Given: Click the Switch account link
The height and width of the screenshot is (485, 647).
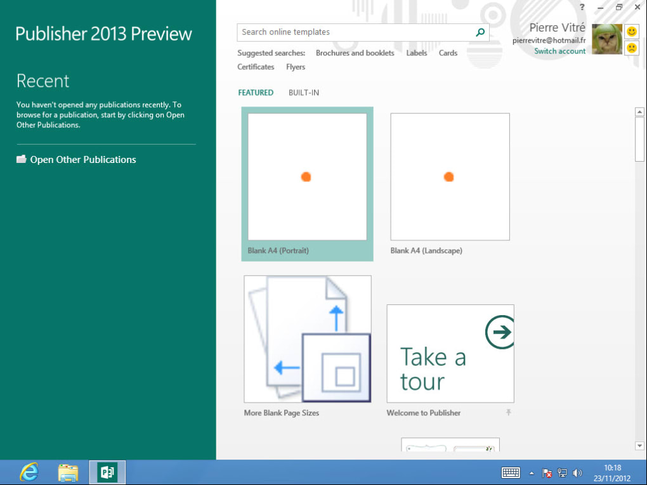Looking at the screenshot, I should click(559, 51).
